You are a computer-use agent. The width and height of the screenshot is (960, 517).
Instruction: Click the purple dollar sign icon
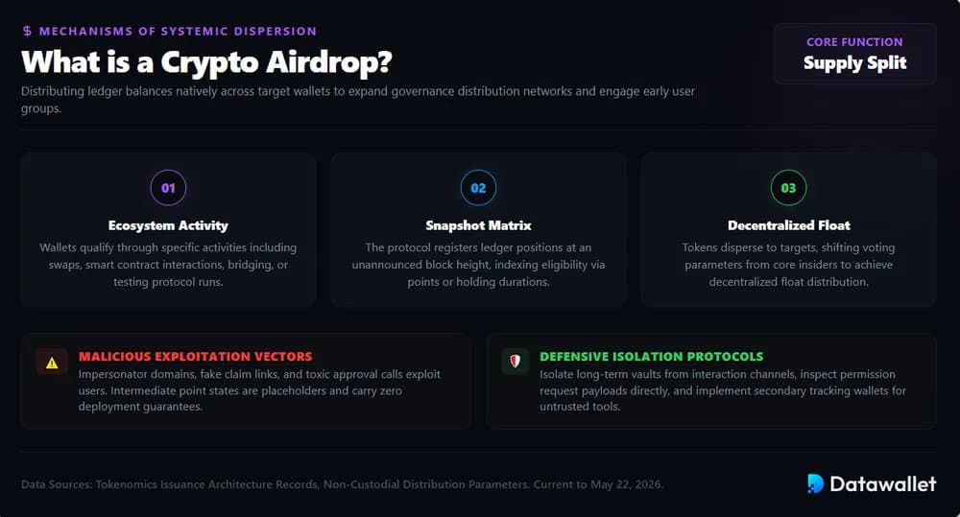27,31
